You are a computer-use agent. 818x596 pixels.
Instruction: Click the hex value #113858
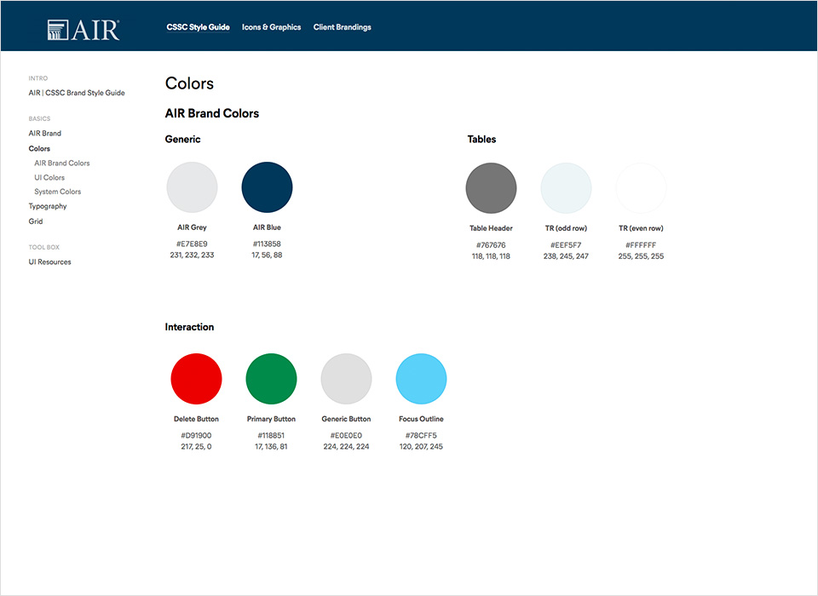pyautogui.click(x=267, y=244)
